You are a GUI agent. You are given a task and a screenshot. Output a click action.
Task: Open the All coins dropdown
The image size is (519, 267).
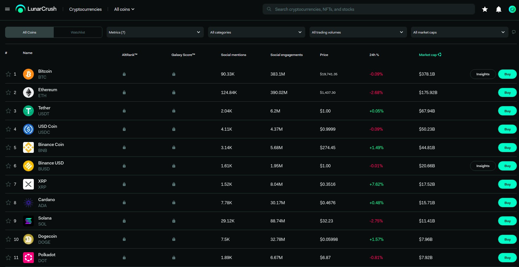tap(124, 9)
